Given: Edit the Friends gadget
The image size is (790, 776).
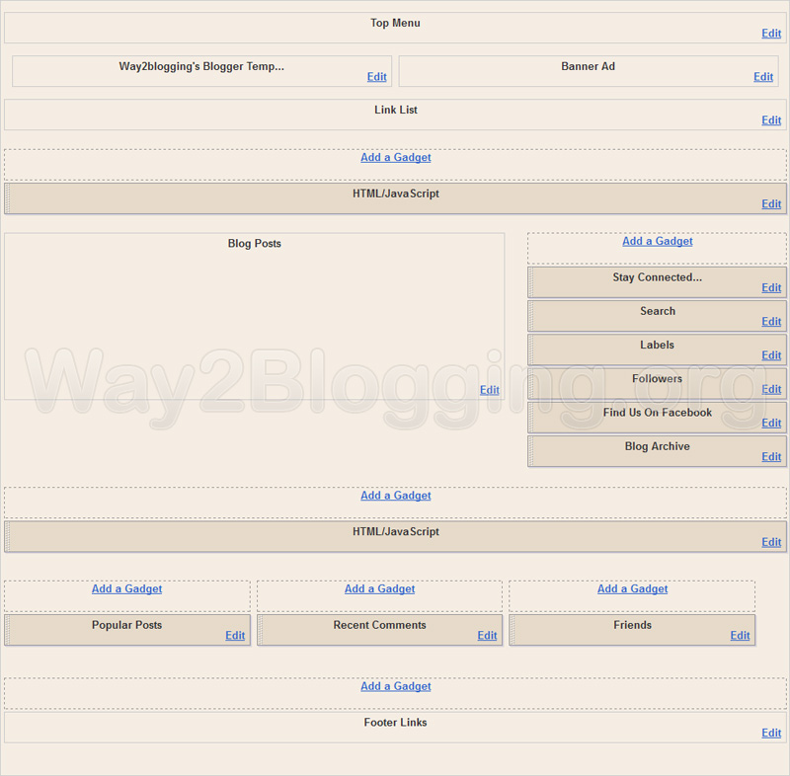Looking at the screenshot, I should (740, 635).
